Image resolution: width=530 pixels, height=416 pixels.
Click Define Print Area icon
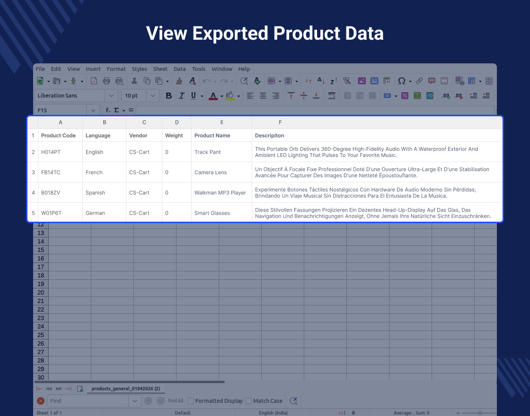tap(459, 81)
